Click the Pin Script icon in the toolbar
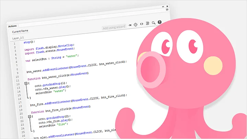 [130, 25]
